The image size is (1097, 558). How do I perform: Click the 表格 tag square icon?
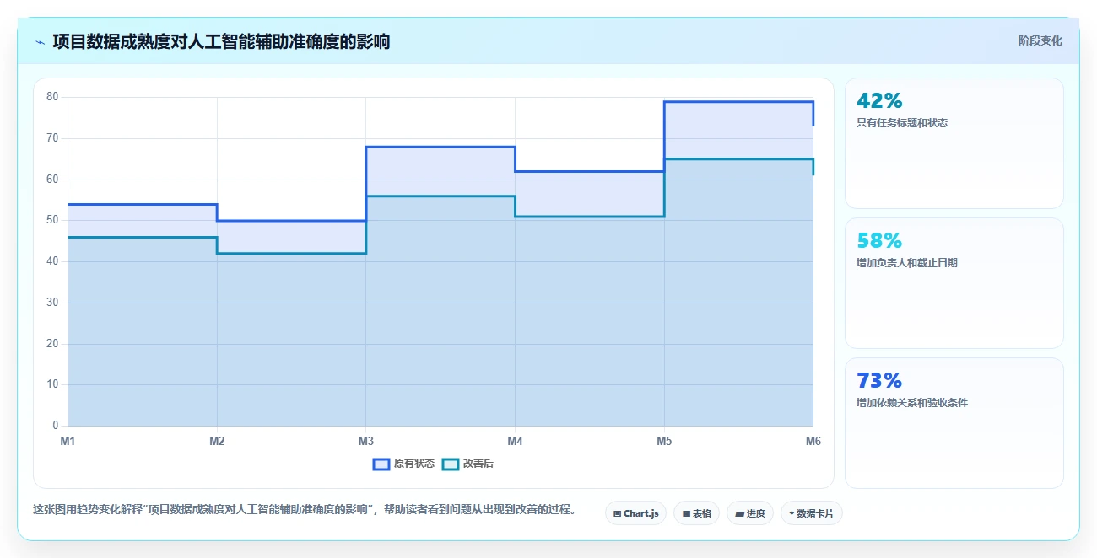coord(686,513)
